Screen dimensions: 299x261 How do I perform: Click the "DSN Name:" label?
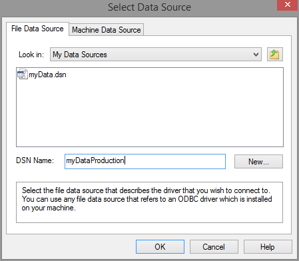point(35,160)
